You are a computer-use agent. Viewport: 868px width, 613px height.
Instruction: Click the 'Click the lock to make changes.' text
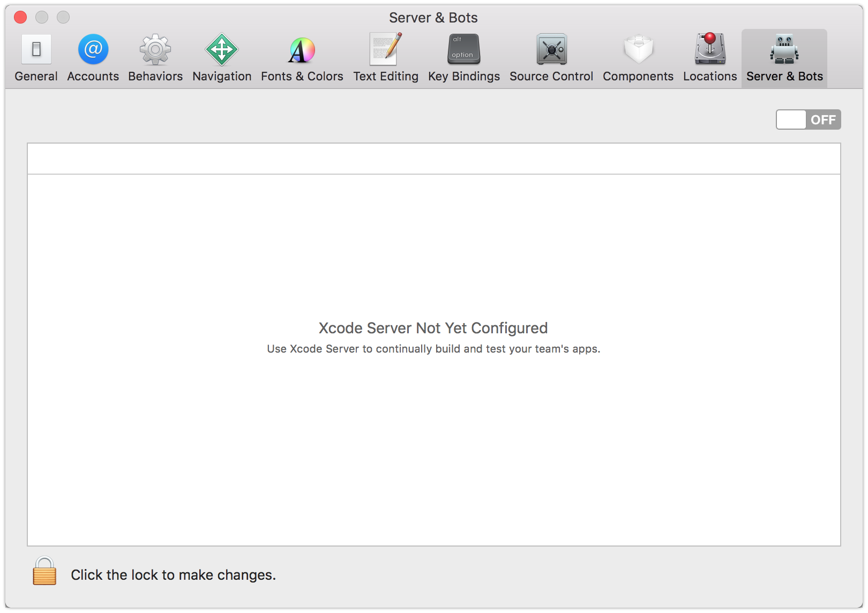tap(173, 575)
